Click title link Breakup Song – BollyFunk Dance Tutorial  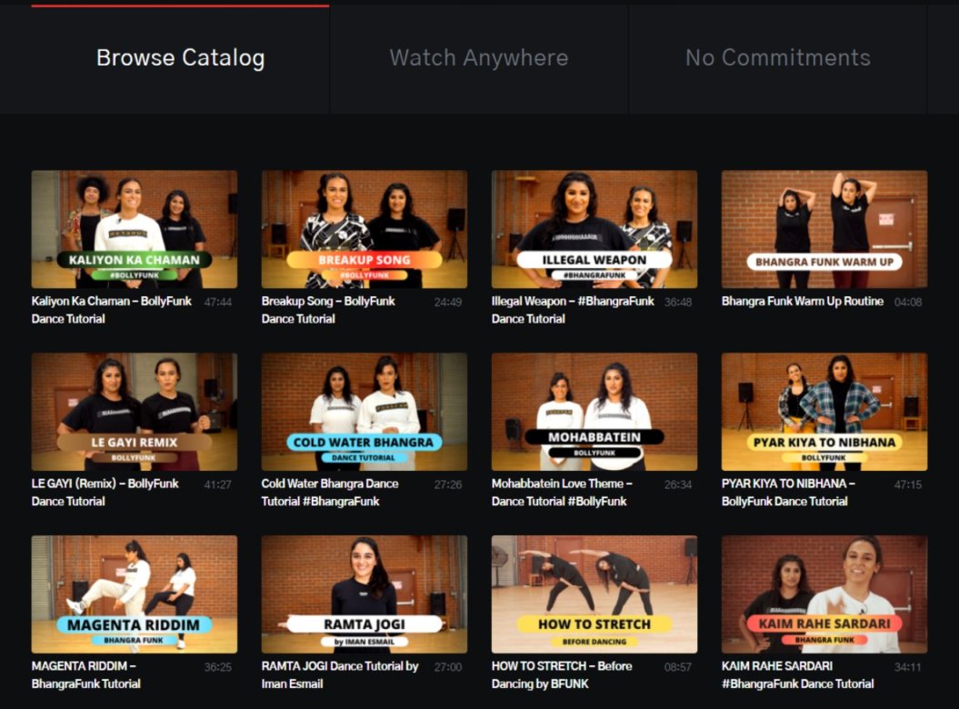tap(328, 310)
